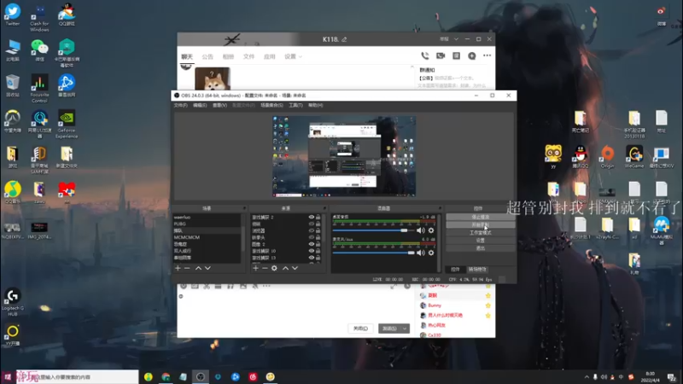Toggle eye visibility of first source ending 2
The image size is (683, 384).
click(x=311, y=217)
